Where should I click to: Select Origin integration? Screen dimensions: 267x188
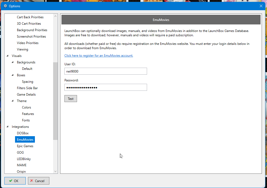21,171
